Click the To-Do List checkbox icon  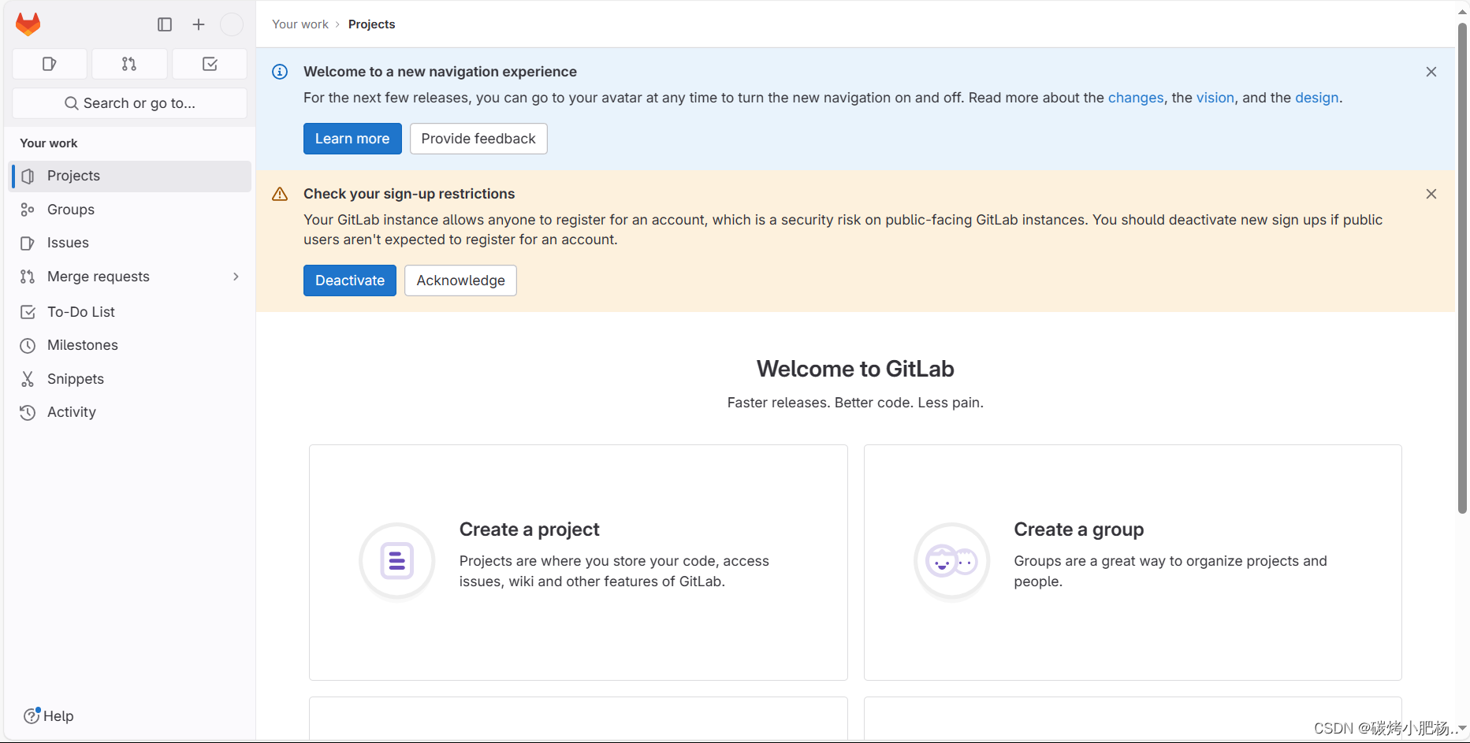(28, 312)
